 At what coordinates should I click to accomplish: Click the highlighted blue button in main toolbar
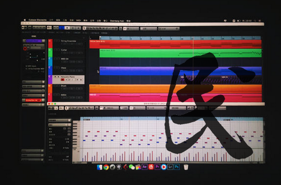[61, 28]
